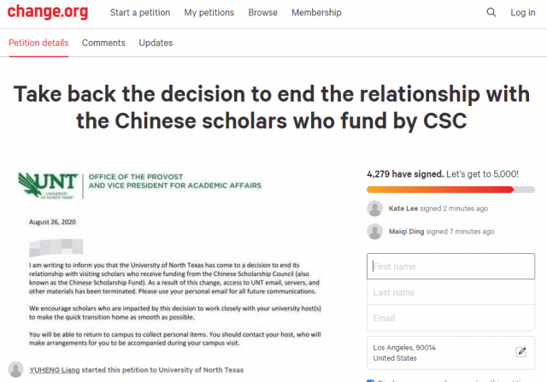Click into the Email field
This screenshot has height=382, width=547.
point(450,318)
